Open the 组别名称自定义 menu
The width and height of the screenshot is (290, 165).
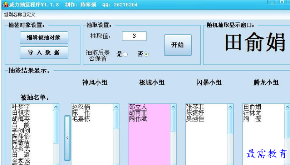point(19,15)
